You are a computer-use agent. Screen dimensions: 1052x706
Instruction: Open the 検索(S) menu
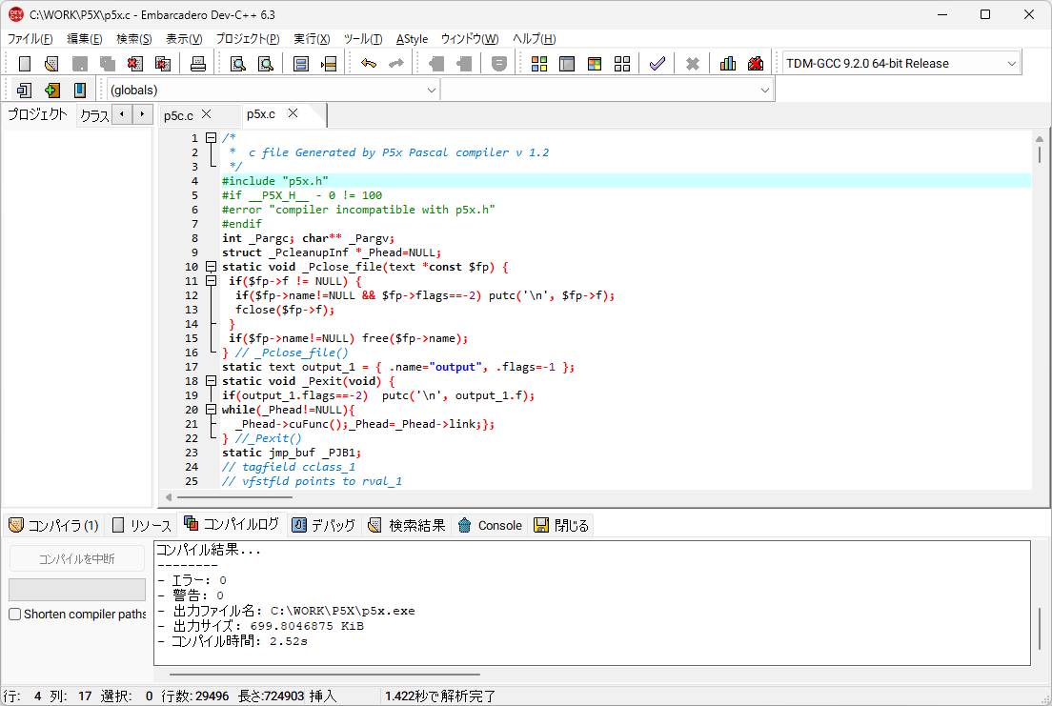point(134,39)
